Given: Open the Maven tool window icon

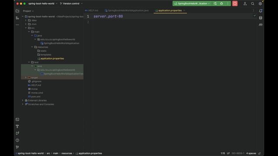Looking at the screenshot, I should tap(261, 25).
